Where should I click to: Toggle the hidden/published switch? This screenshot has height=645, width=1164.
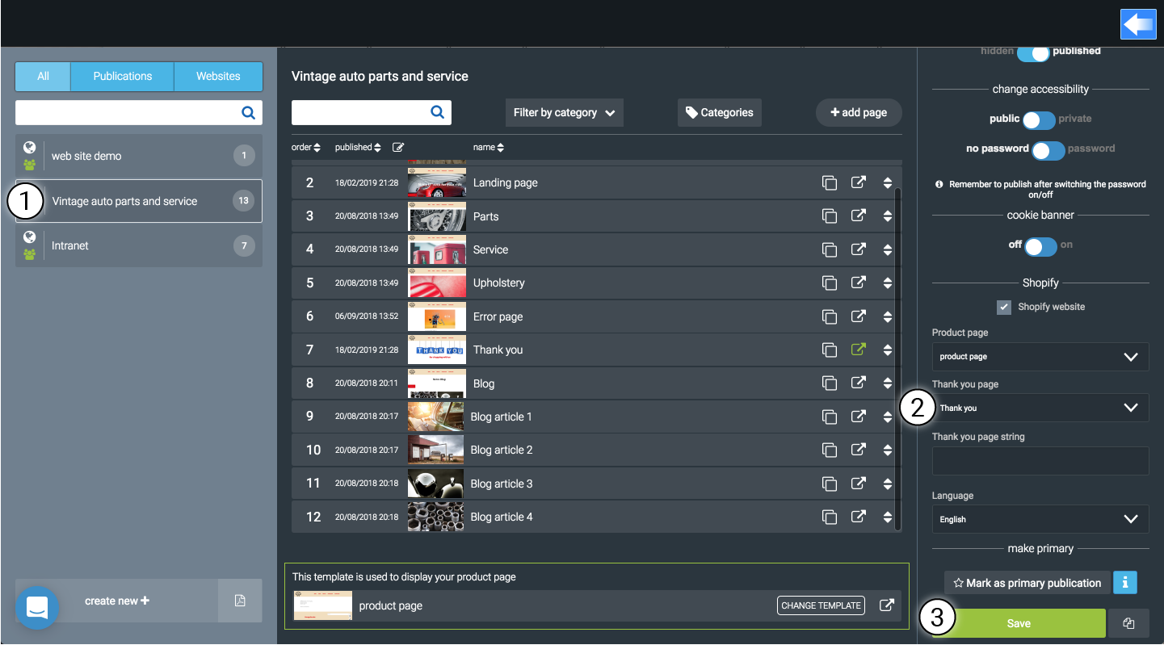coord(1032,52)
